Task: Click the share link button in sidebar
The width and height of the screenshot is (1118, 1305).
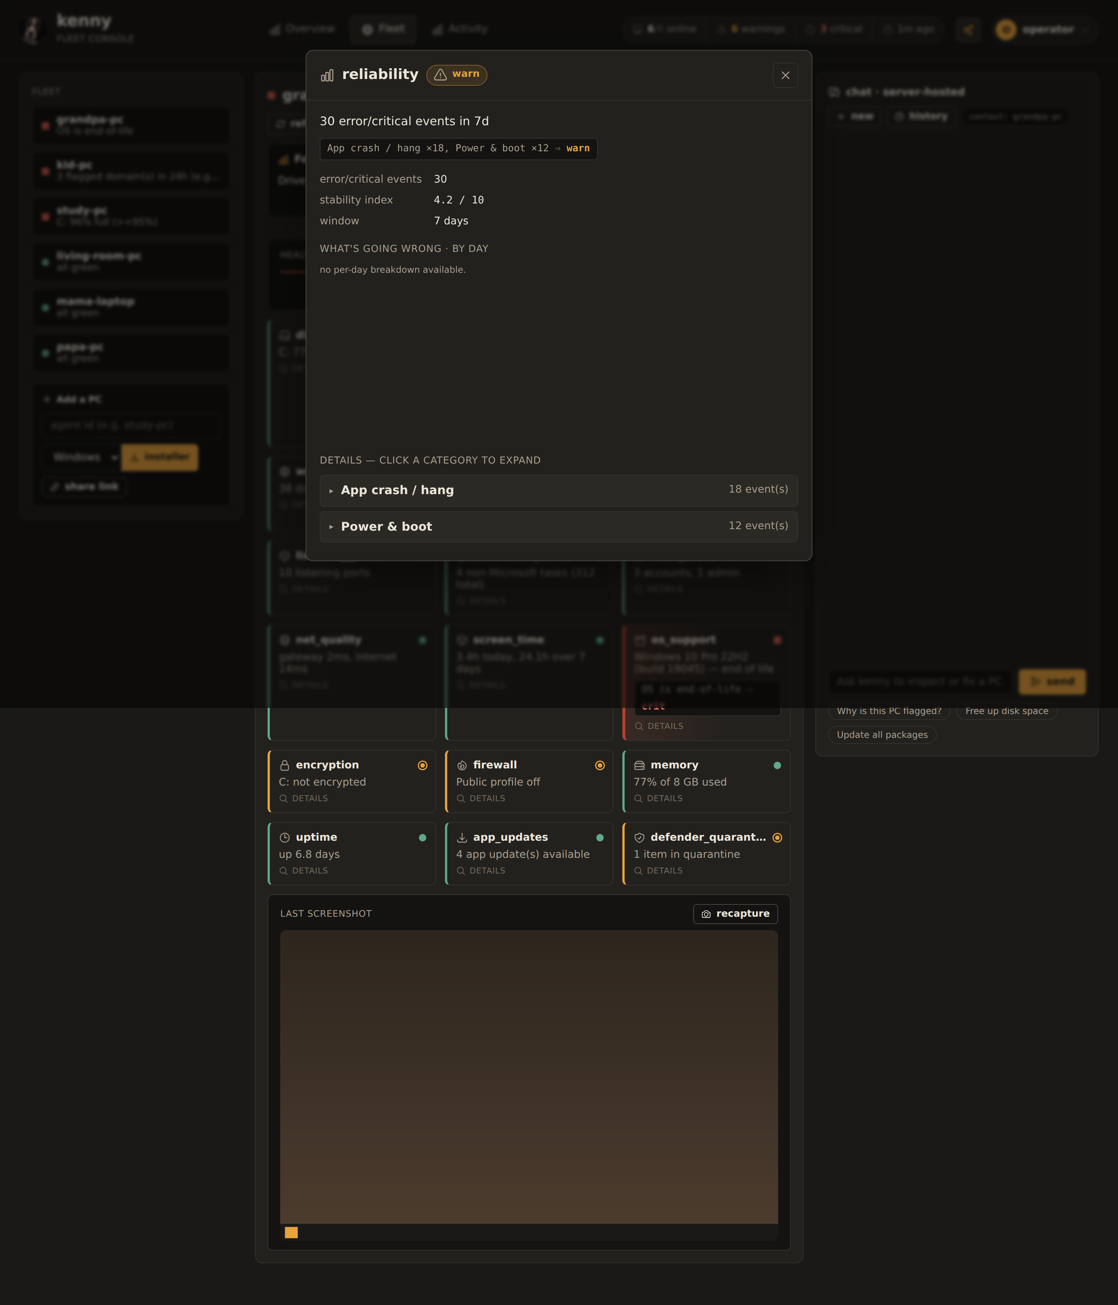Action: coord(84,487)
